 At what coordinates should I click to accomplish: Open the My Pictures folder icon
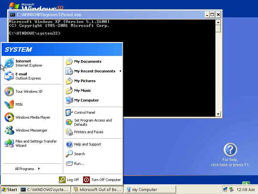[x=69, y=81]
